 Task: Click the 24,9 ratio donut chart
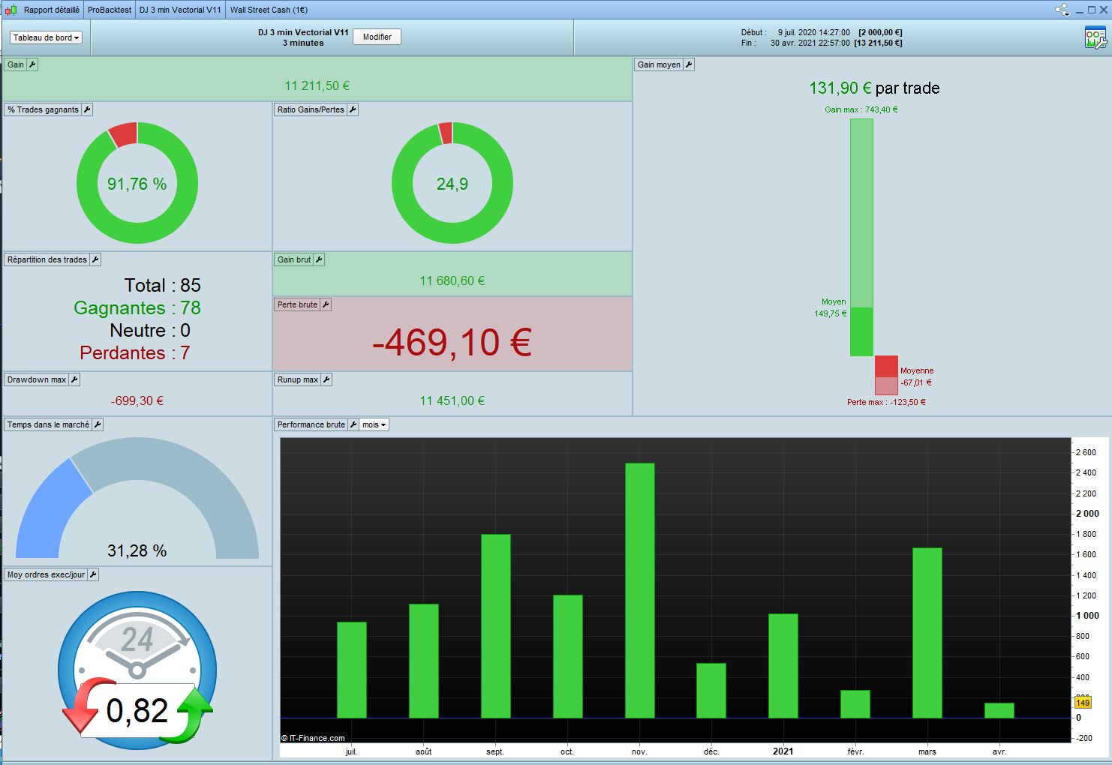[452, 183]
